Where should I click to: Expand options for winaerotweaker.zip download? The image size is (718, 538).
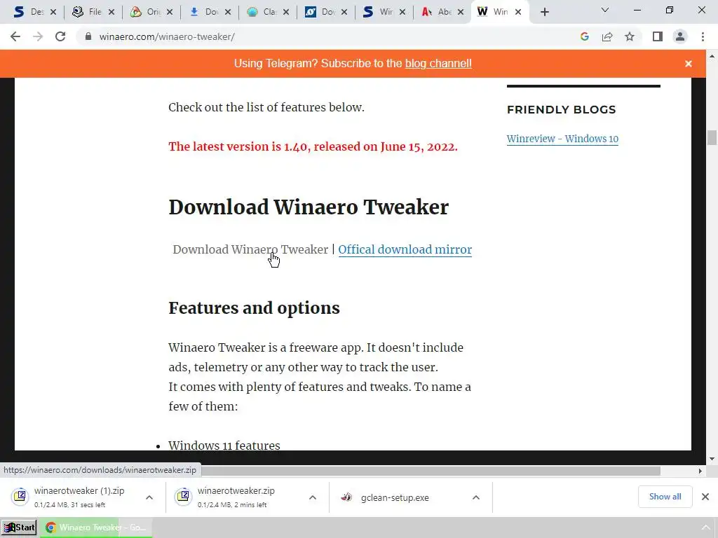point(313,497)
